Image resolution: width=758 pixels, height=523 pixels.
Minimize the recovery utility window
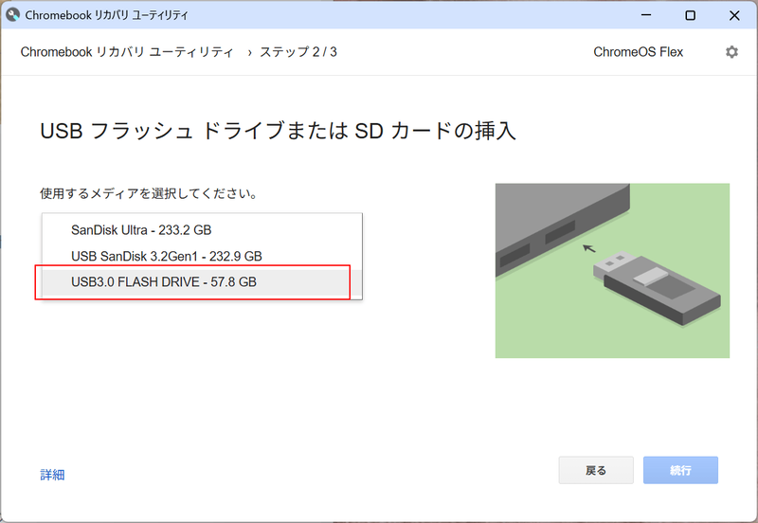click(x=646, y=15)
